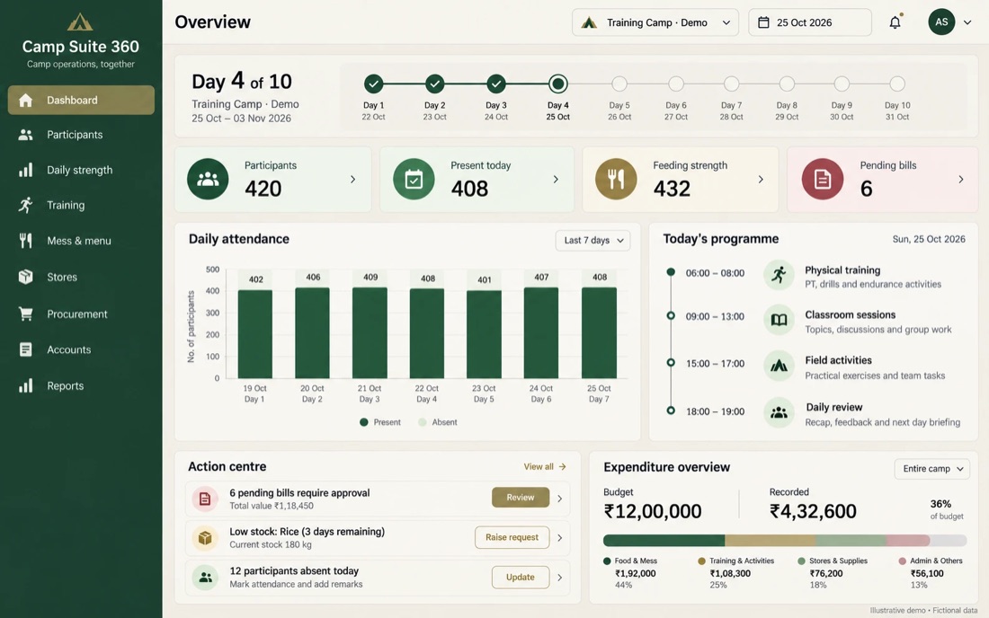Click the Classroom sessions book icon
The height and width of the screenshot is (618, 989).
(779, 320)
